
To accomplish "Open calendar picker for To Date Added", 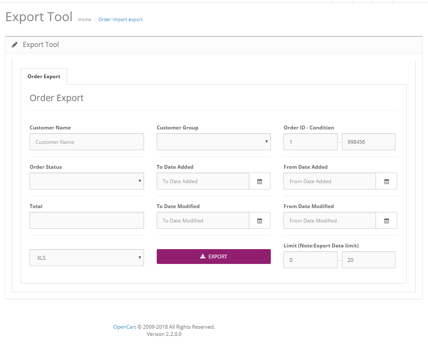I will click(259, 181).
